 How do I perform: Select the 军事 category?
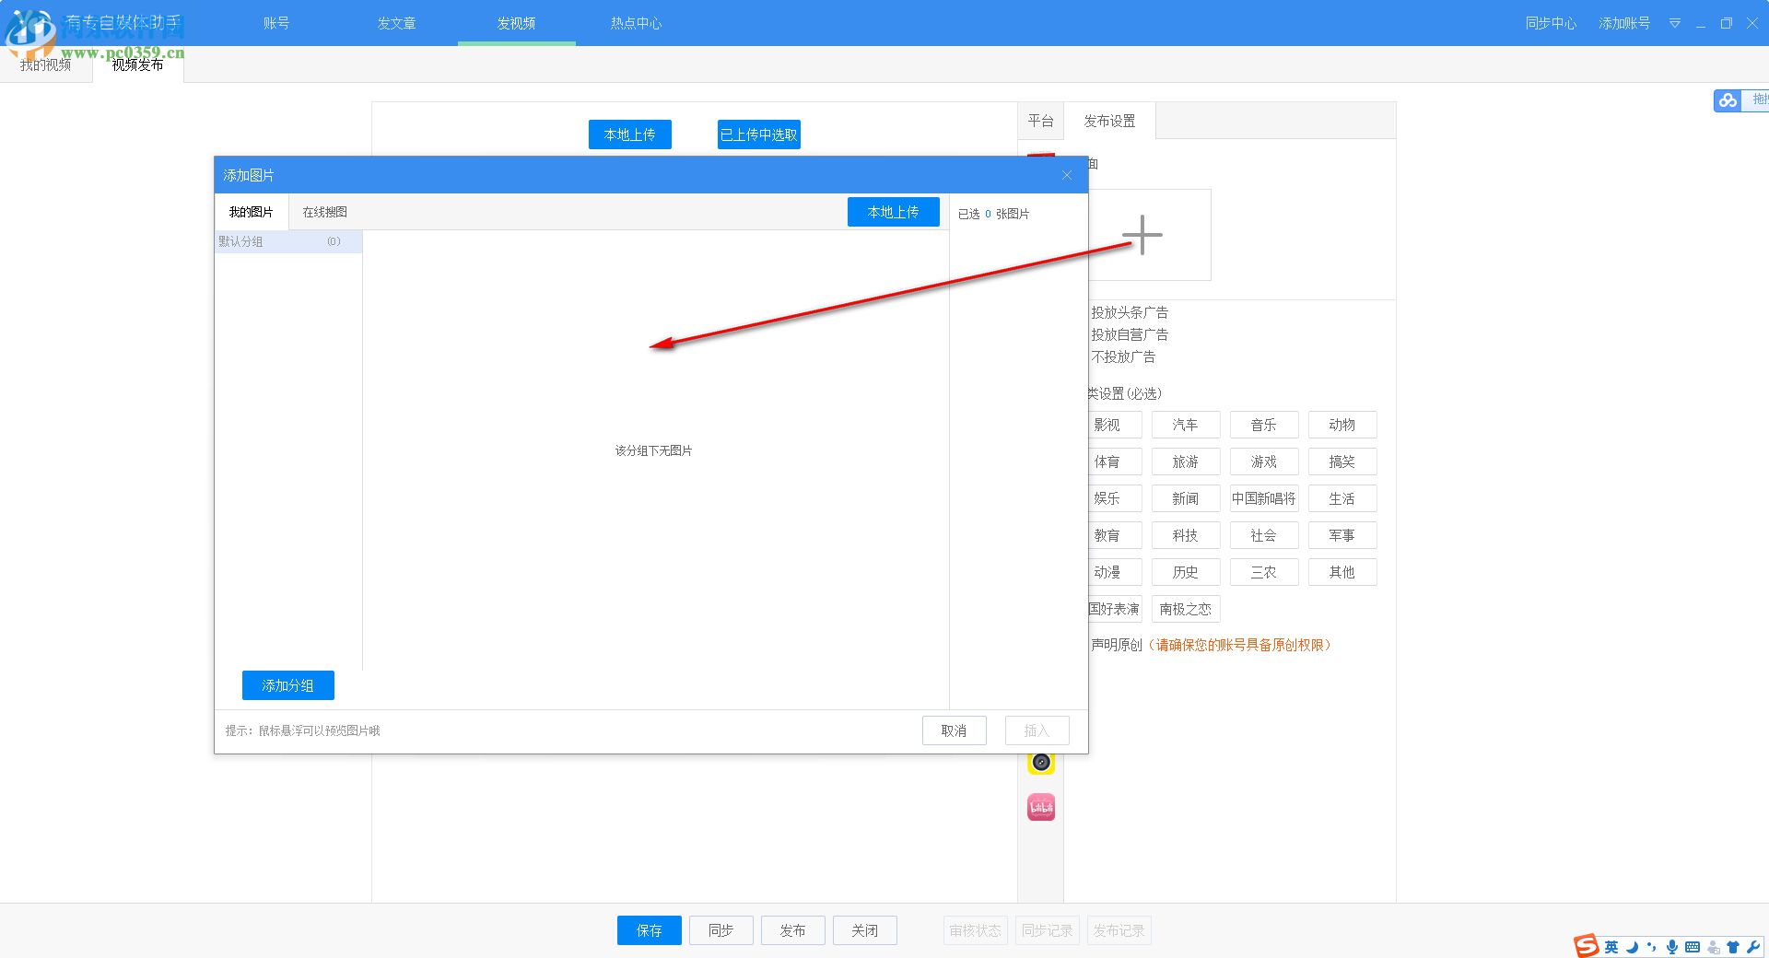(x=1342, y=535)
